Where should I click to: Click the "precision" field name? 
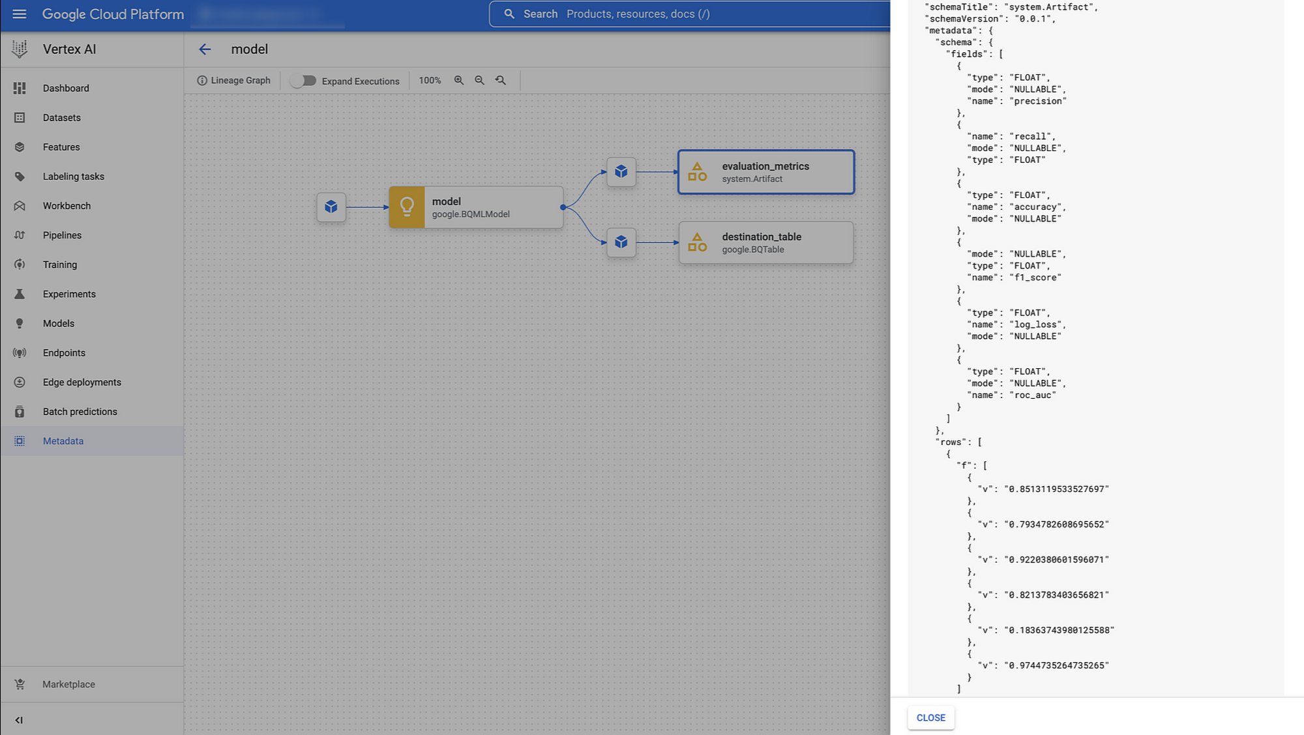click(1038, 101)
